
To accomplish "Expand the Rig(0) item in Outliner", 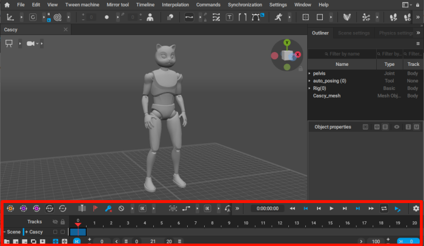I will tap(310, 88).
